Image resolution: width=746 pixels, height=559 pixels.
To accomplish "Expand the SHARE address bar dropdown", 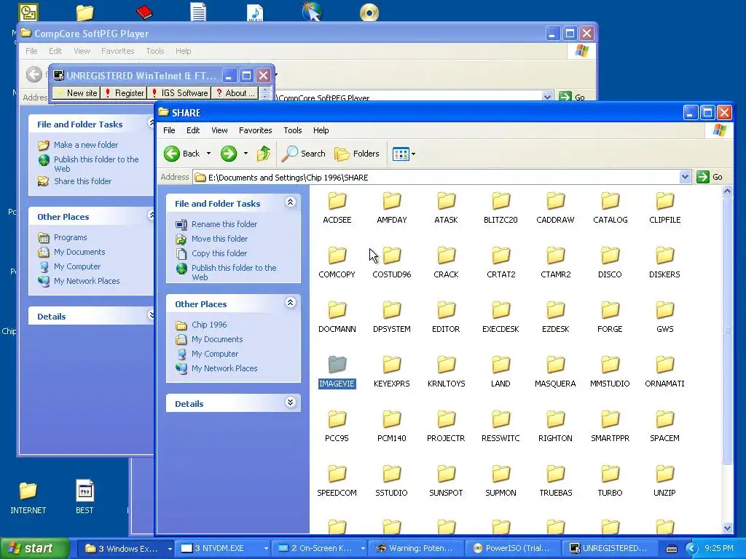I will click(685, 178).
